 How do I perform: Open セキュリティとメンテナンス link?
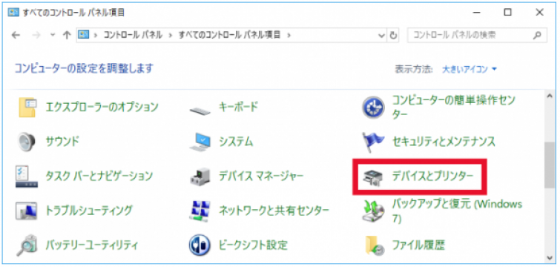coord(444,142)
